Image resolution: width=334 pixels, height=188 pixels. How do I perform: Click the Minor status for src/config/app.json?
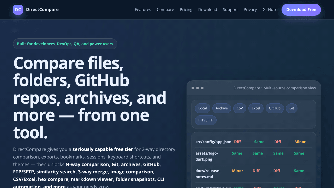click(300, 142)
